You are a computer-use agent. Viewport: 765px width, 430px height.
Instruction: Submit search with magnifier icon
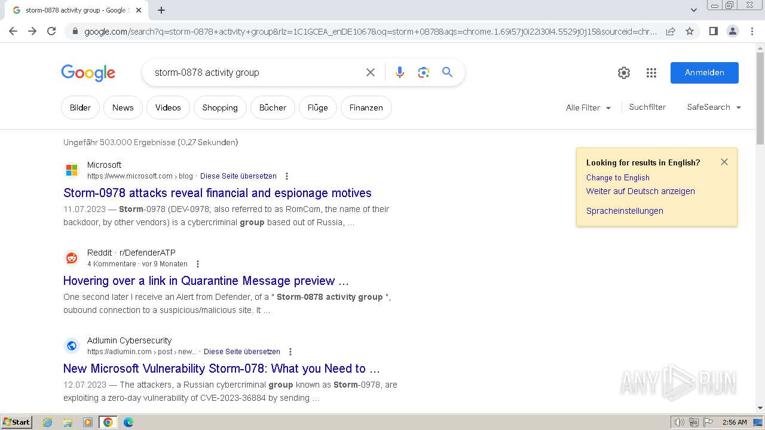coord(447,72)
